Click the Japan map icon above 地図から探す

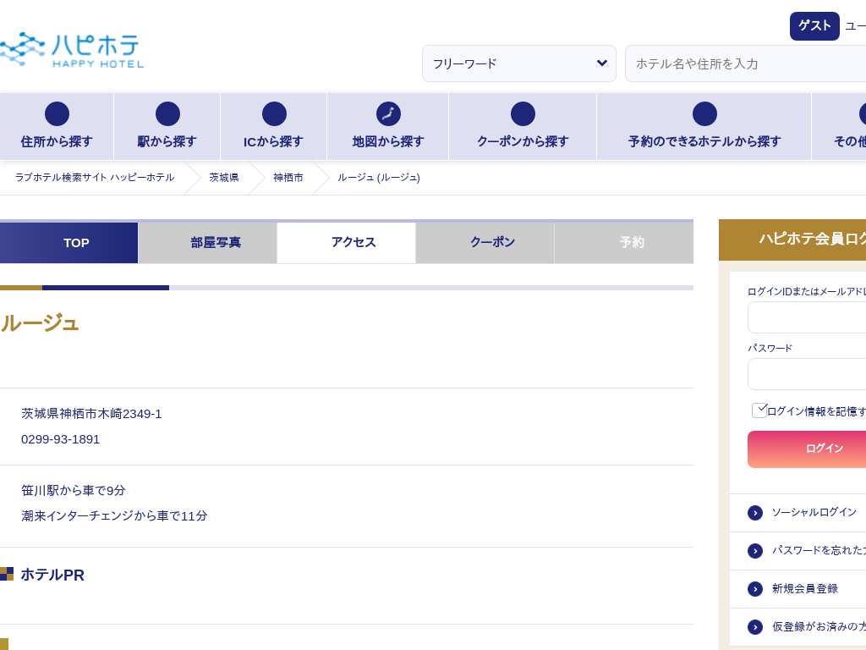click(388, 114)
